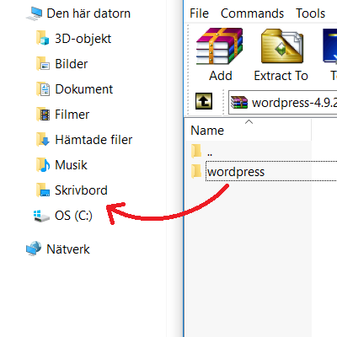Image resolution: width=337 pixels, height=337 pixels.
Task: Open the Tools menu
Action: click(310, 13)
